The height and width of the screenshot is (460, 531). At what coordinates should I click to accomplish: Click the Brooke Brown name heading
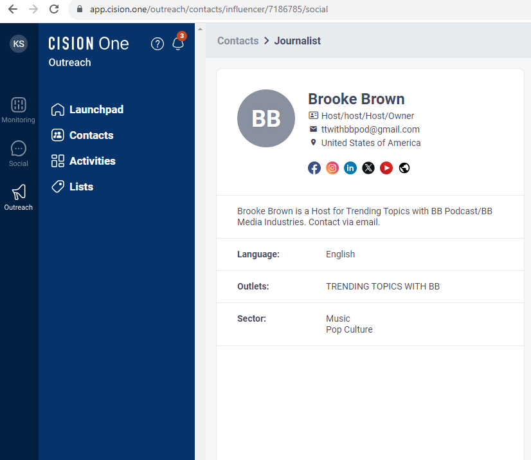pos(356,99)
